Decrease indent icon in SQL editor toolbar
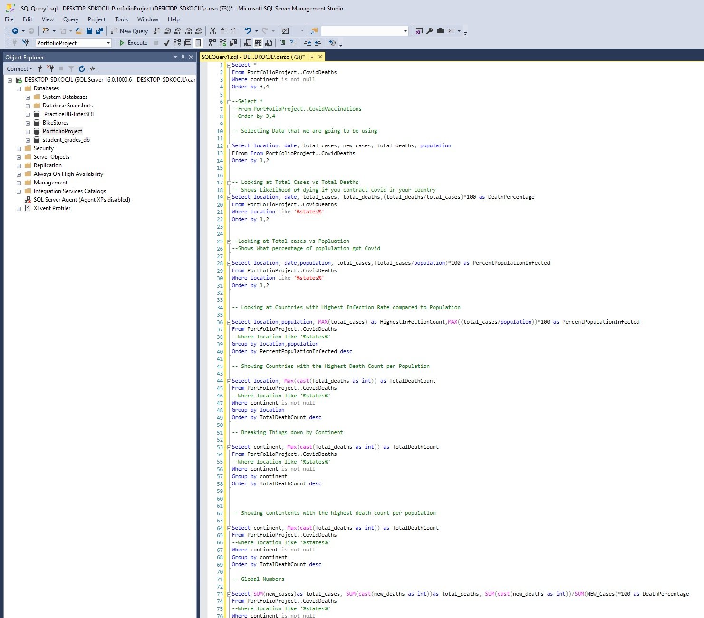The width and height of the screenshot is (704, 618). click(x=308, y=43)
